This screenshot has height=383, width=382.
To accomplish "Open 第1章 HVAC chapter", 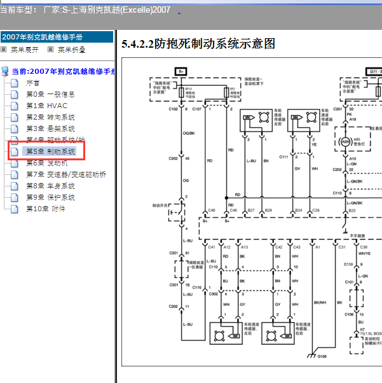I will 46,106.
